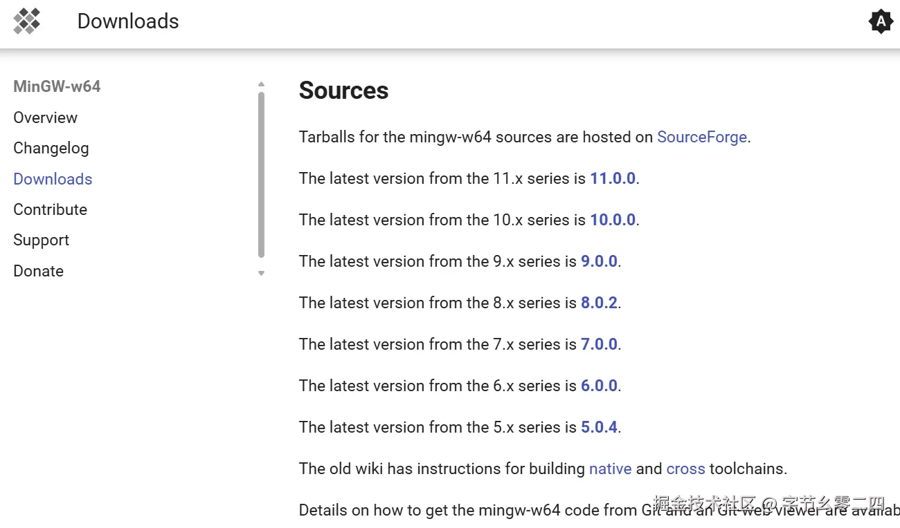Click the MinGW-w64 diamond logo icon
This screenshot has height=528, width=900.
[27, 21]
